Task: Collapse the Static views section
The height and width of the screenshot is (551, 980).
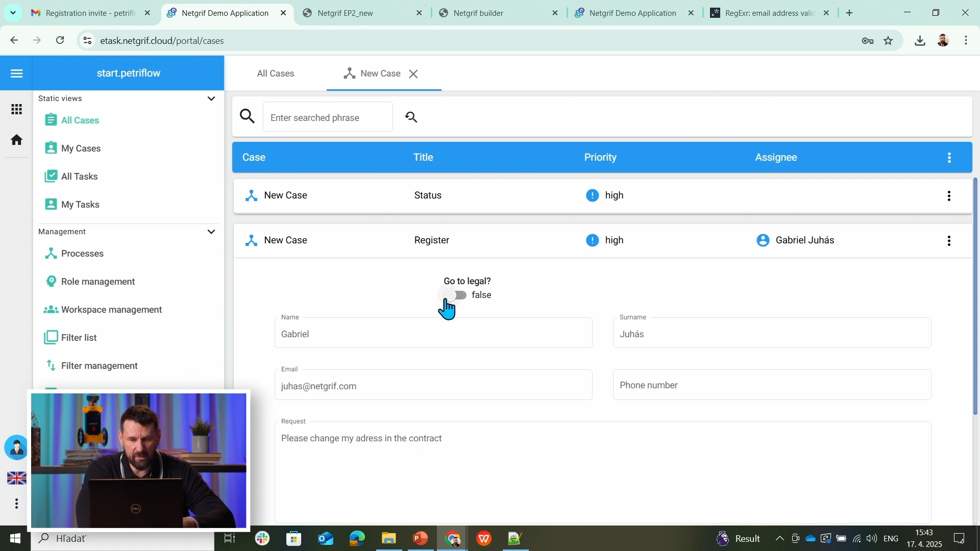Action: (x=211, y=98)
